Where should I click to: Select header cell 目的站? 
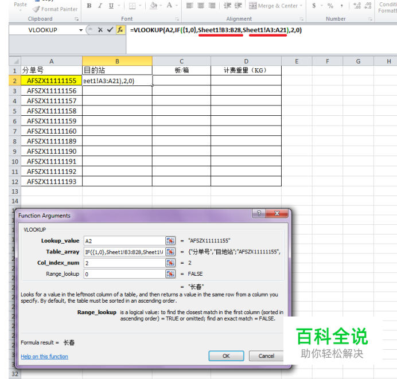[117, 71]
